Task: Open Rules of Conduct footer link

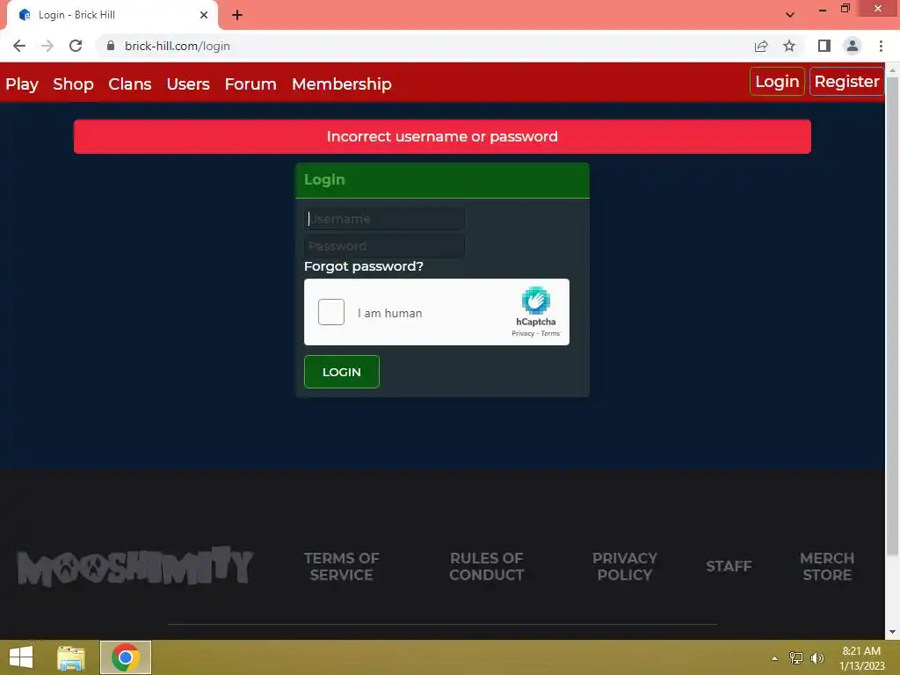Action: [486, 567]
